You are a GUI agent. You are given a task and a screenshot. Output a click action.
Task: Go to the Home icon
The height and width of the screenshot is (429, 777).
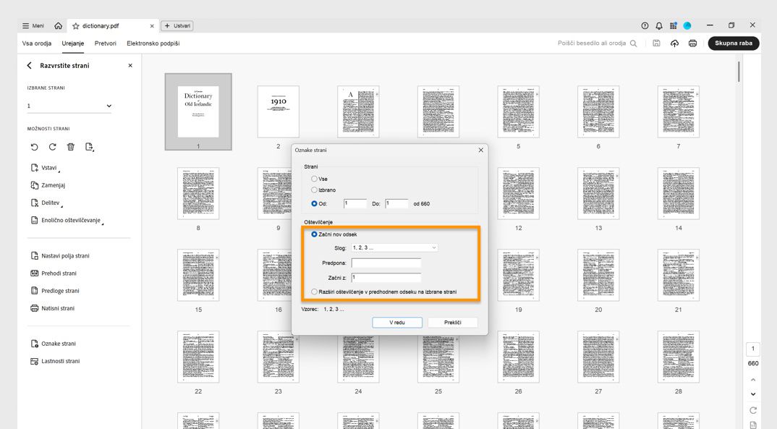(x=59, y=26)
